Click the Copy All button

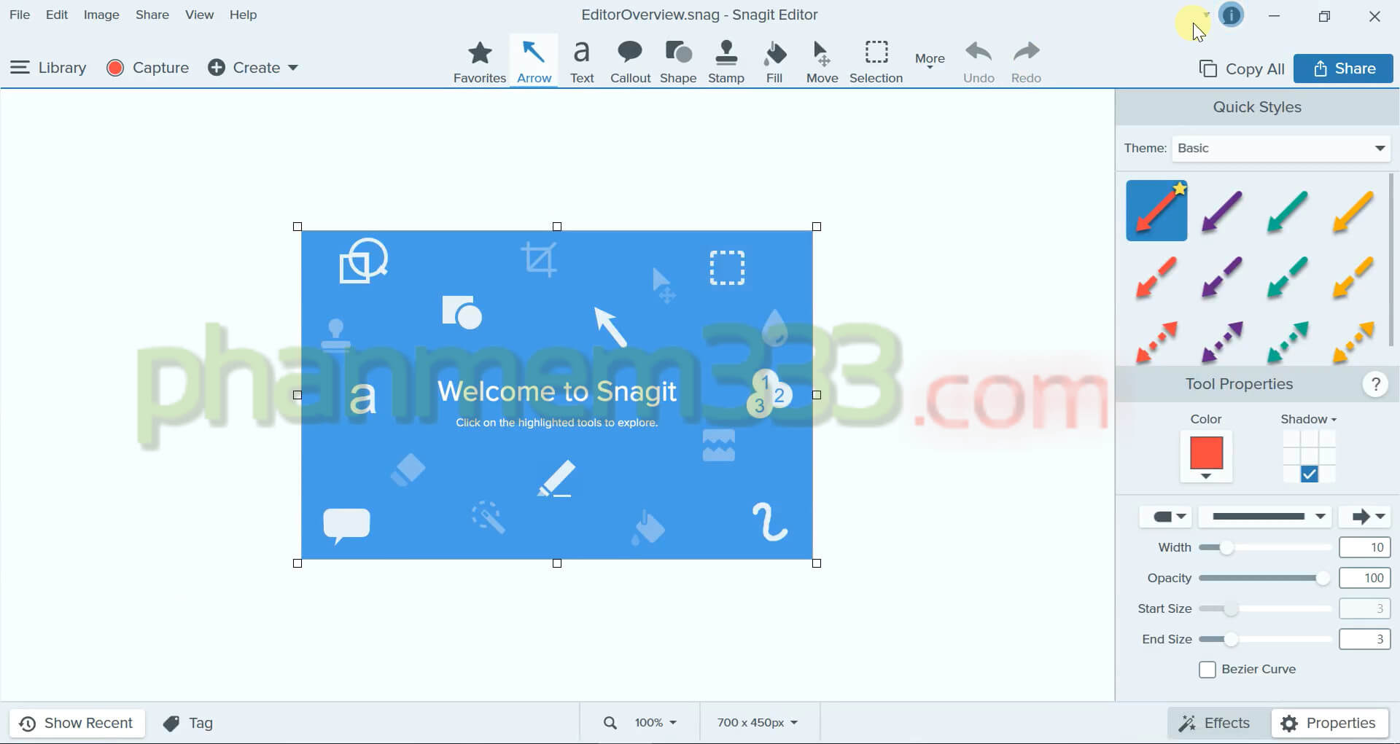coord(1242,68)
